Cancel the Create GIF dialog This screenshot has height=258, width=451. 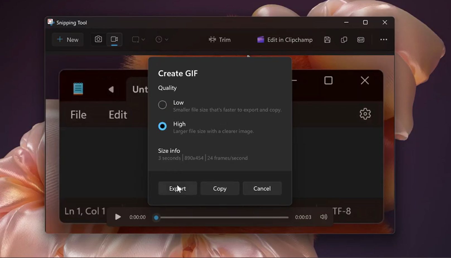click(262, 188)
